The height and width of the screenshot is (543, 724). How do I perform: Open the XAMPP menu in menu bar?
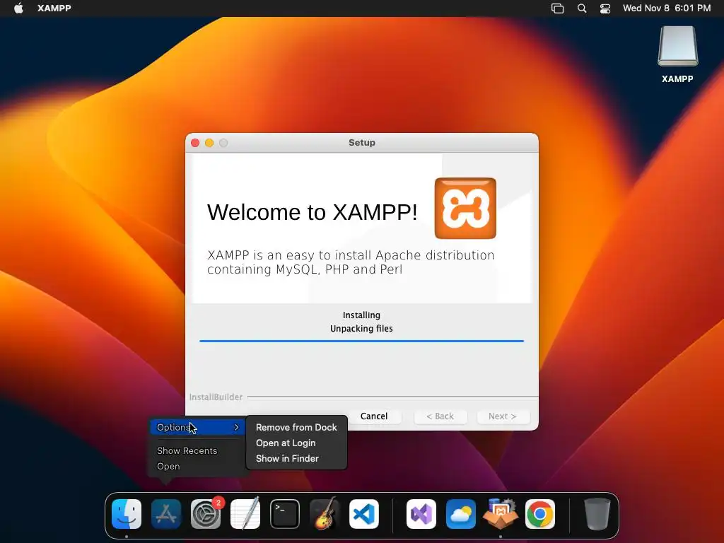click(x=54, y=8)
